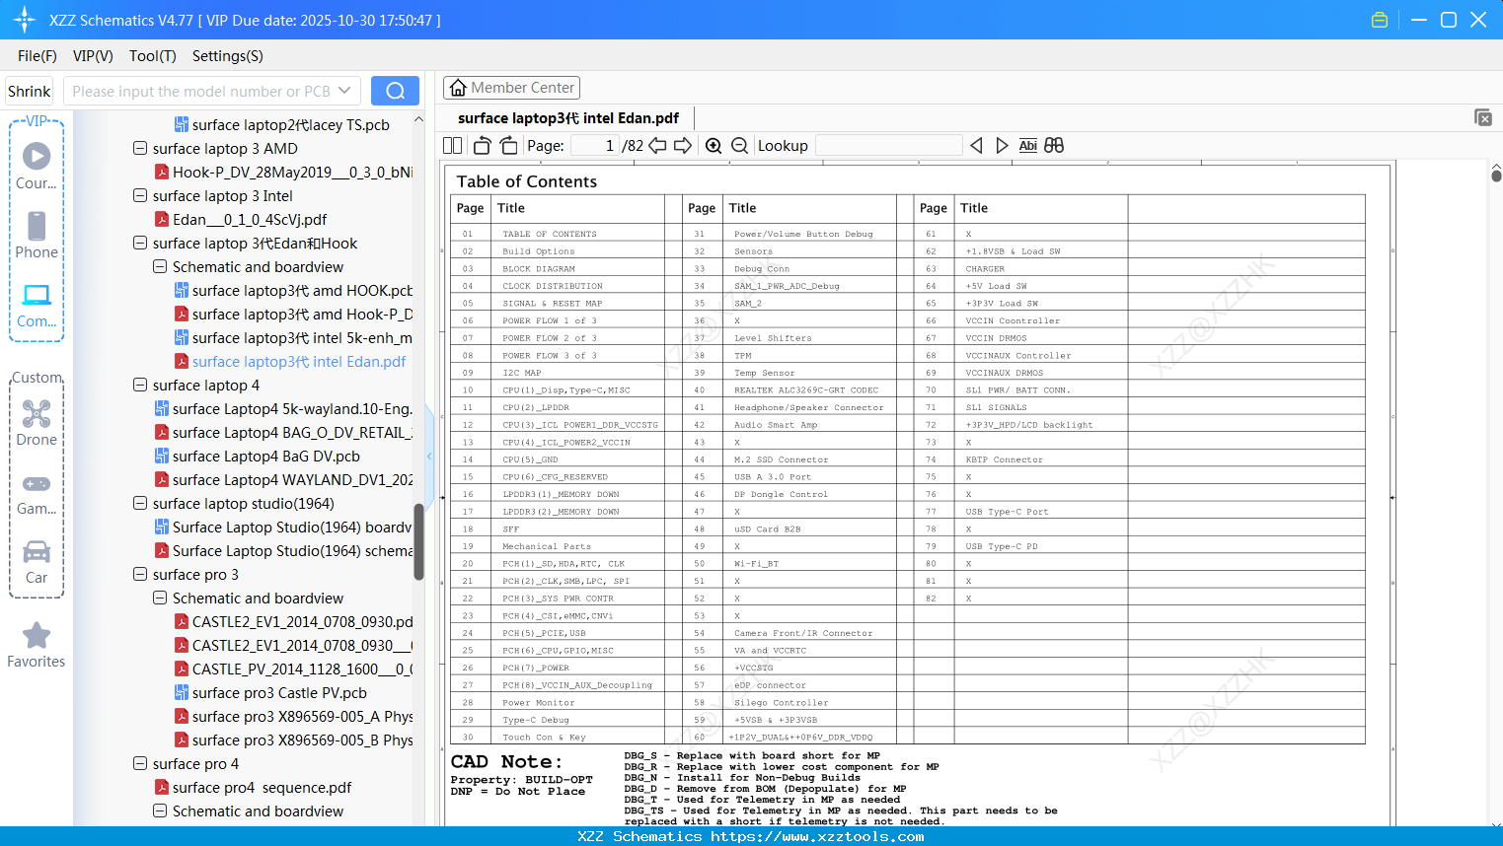Collapse the surface laptop 3 Intel node
This screenshot has height=846, width=1503.
(140, 196)
